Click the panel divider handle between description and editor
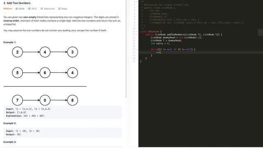Image resolution: width=263 pixels, height=148 pixels. click(x=128, y=61)
